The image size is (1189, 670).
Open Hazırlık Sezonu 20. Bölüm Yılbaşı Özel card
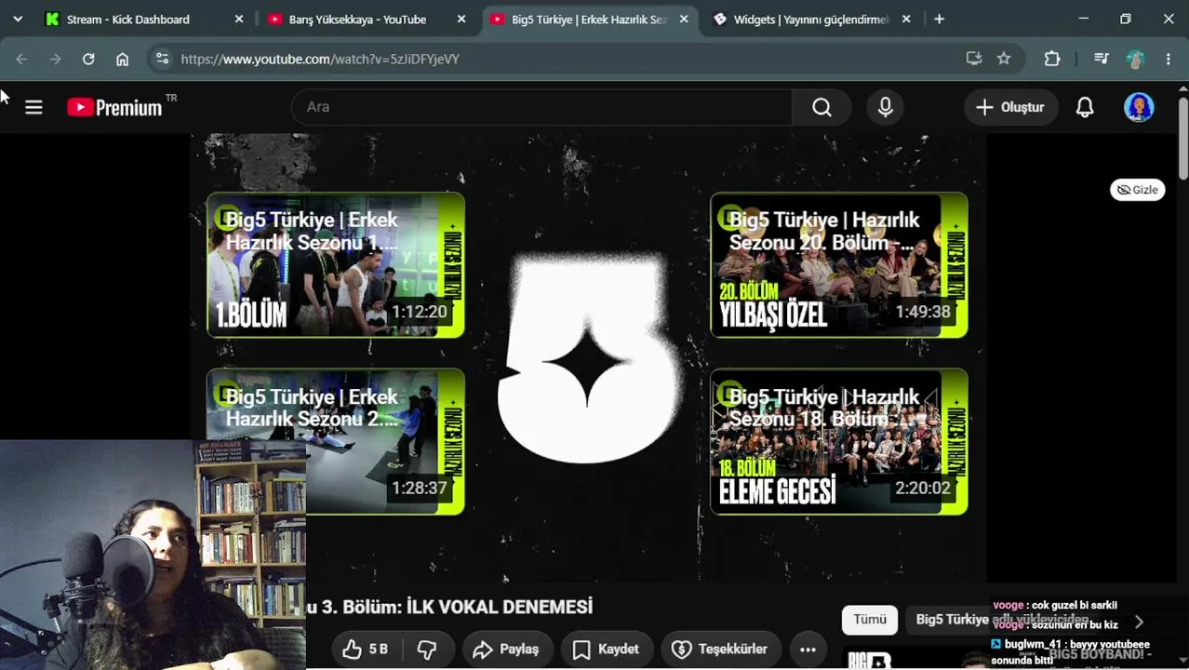point(839,264)
